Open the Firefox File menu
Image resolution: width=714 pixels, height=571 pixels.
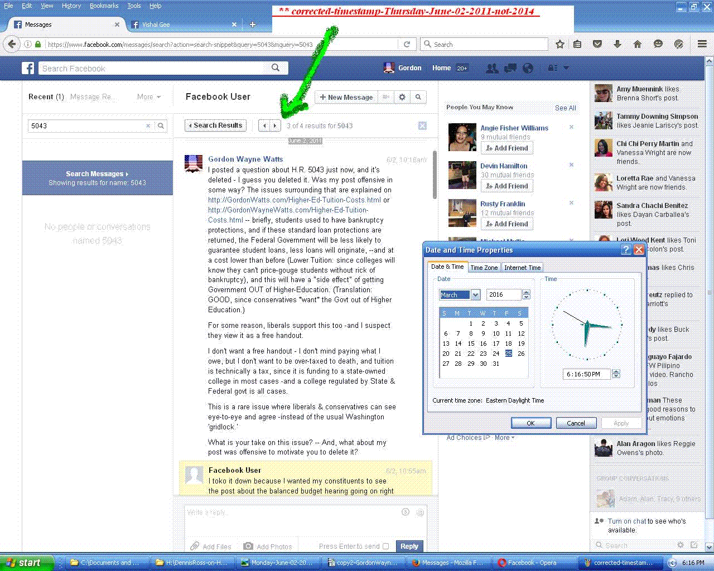pos(8,6)
